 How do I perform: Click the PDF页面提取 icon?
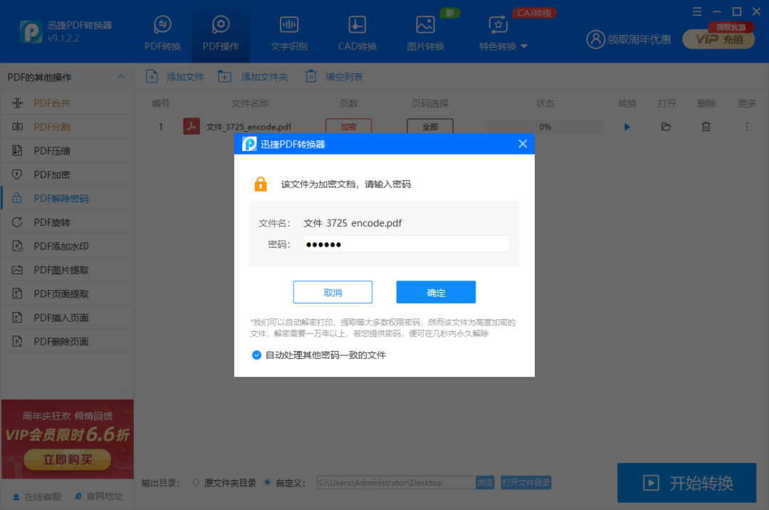coord(17,293)
